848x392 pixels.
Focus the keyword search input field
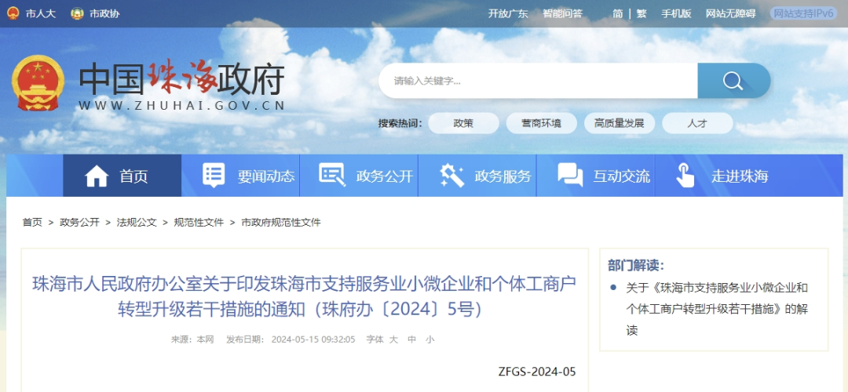(538, 81)
